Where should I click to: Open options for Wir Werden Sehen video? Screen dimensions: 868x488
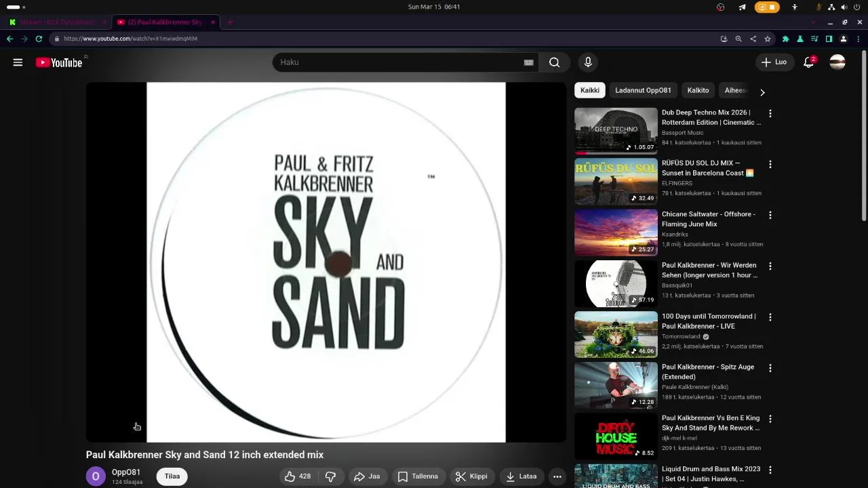point(770,266)
